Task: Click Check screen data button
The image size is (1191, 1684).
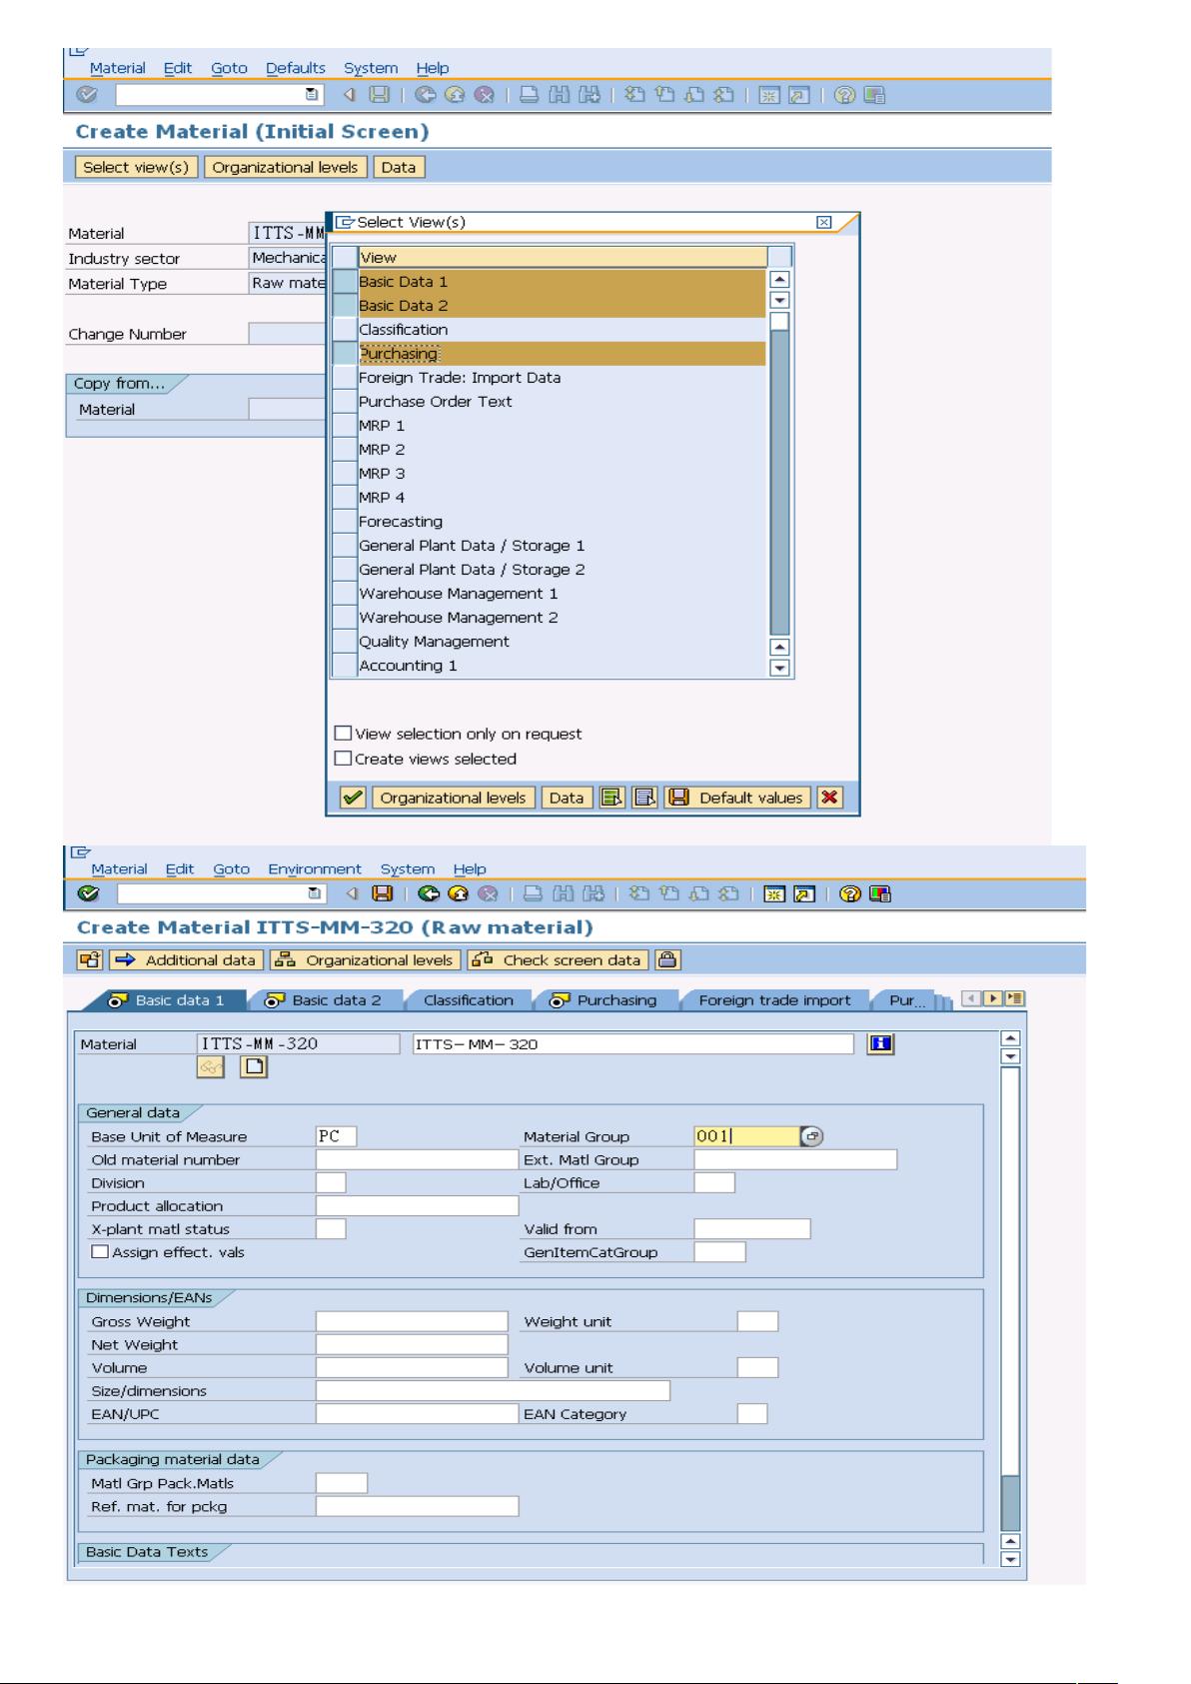Action: coord(559,959)
